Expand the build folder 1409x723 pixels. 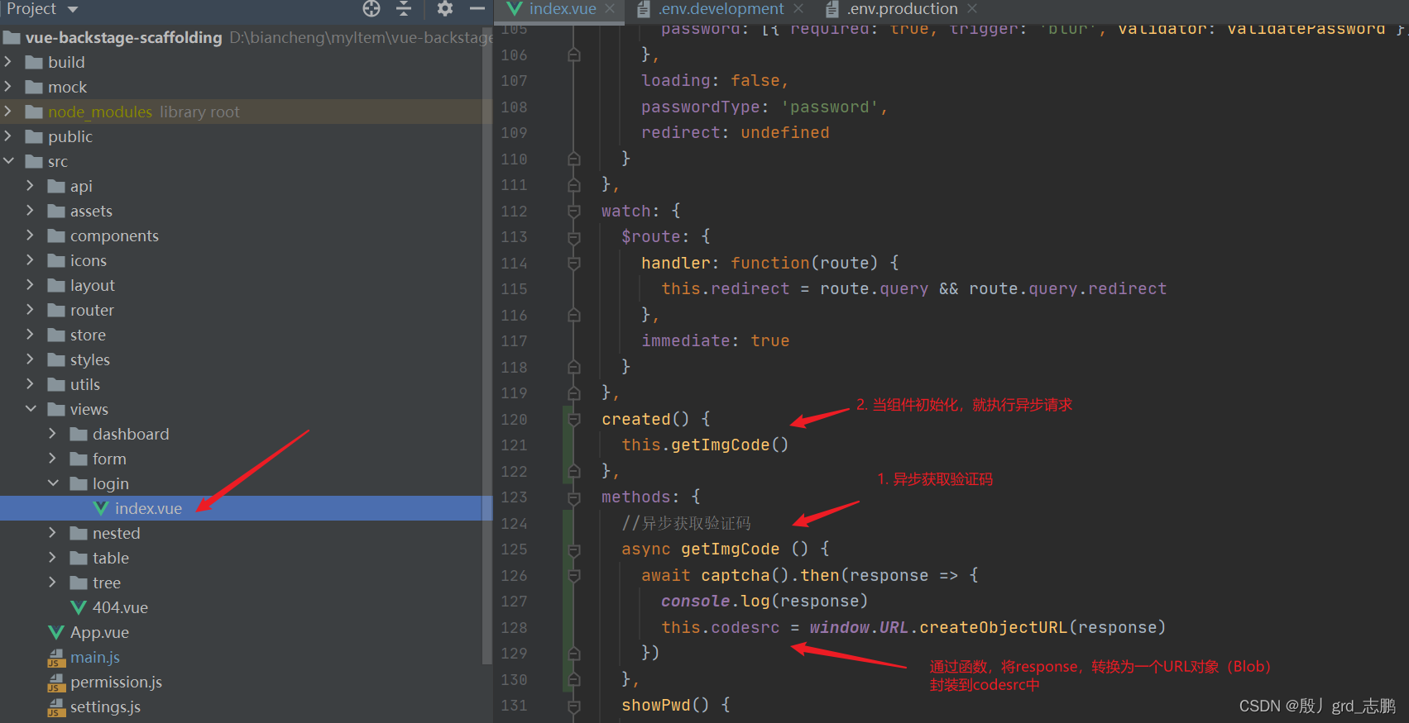click(8, 62)
